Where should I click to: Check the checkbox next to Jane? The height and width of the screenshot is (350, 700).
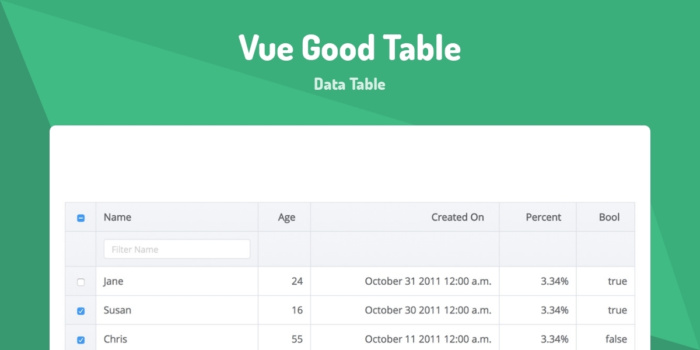point(80,281)
